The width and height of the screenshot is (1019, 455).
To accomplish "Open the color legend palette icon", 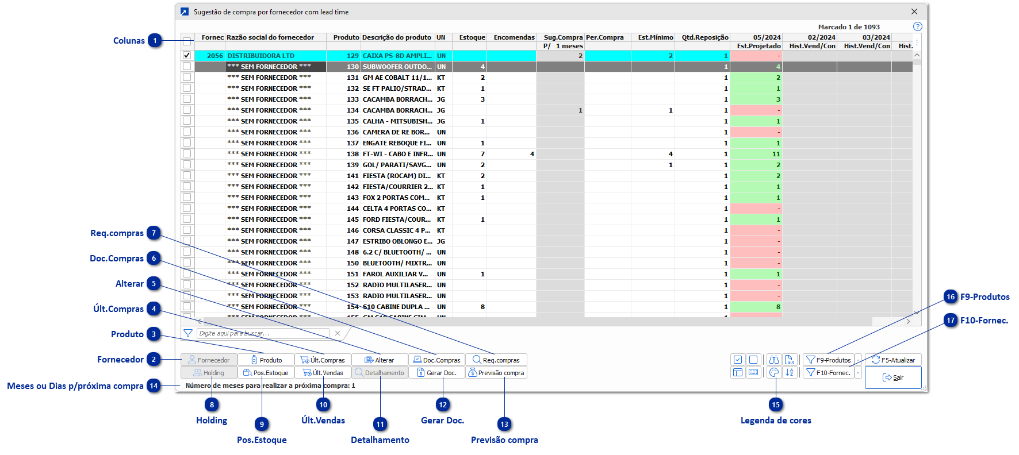I will (774, 372).
